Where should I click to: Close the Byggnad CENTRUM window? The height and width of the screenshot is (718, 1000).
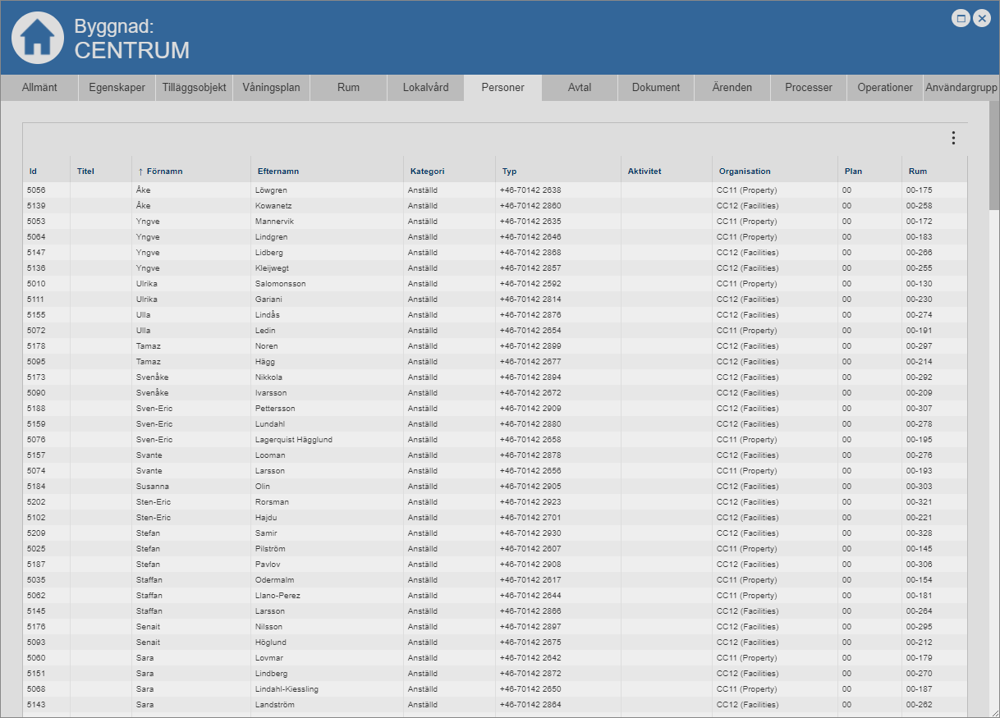[981, 18]
